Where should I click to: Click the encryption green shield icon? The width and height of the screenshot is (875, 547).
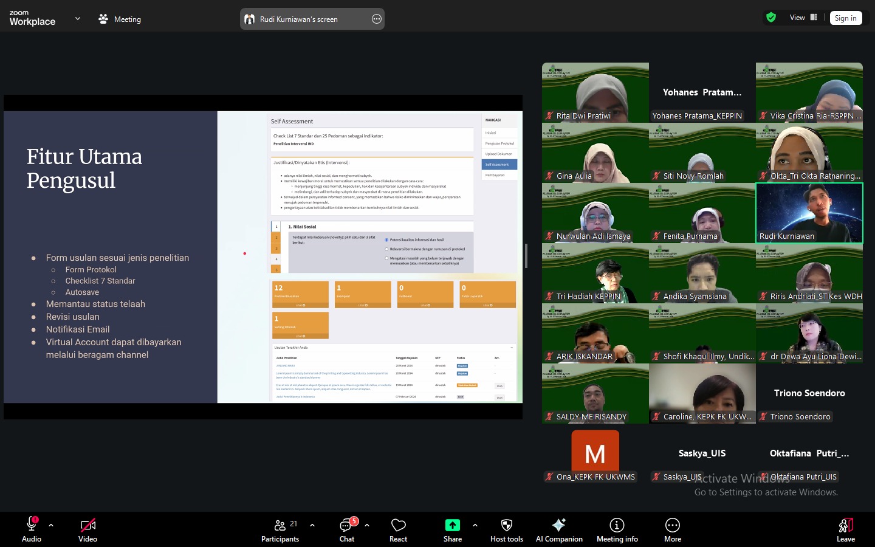771,18
